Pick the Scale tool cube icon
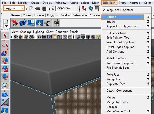The height and width of the screenshot is (114, 154). point(5,77)
